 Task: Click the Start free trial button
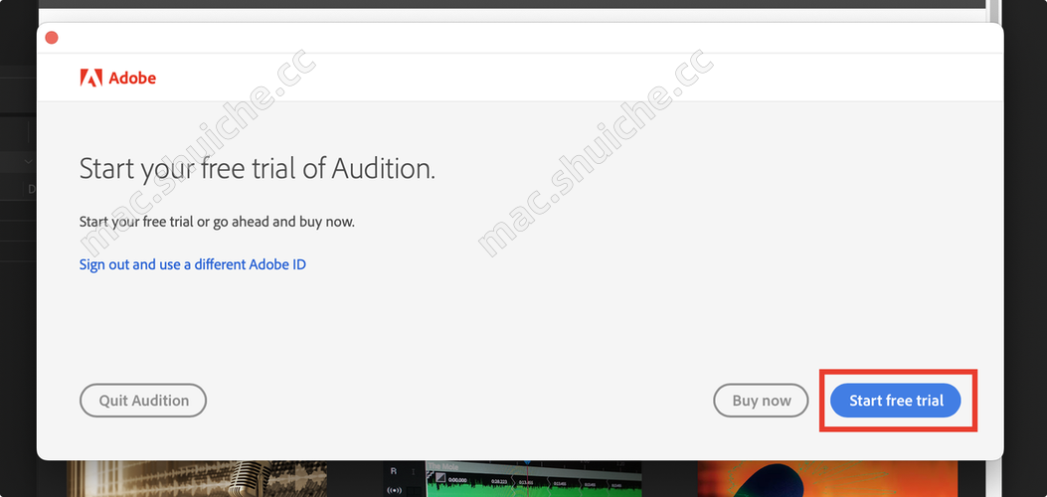pyautogui.click(x=896, y=401)
